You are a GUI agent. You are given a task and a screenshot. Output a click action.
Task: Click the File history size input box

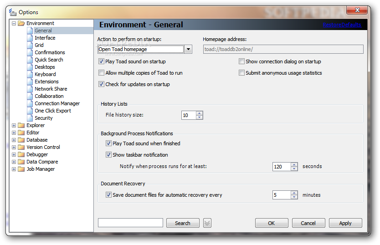click(189, 115)
